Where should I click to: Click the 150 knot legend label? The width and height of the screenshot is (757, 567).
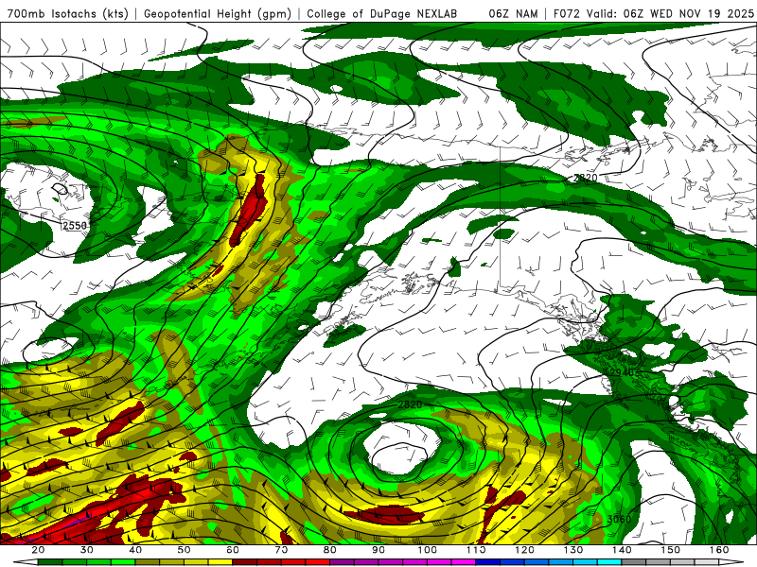tap(671, 550)
